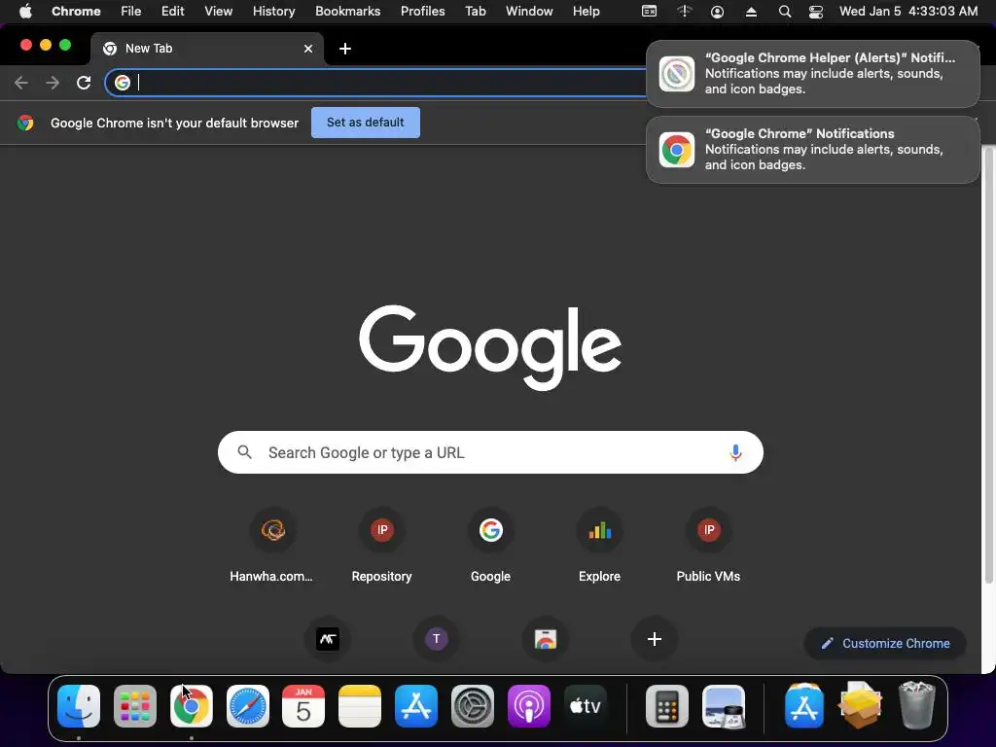Open Safari from the Dock

(248, 706)
